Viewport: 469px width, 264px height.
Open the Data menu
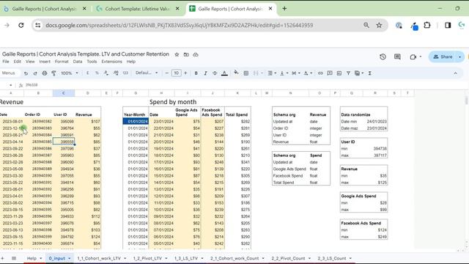tap(78, 62)
